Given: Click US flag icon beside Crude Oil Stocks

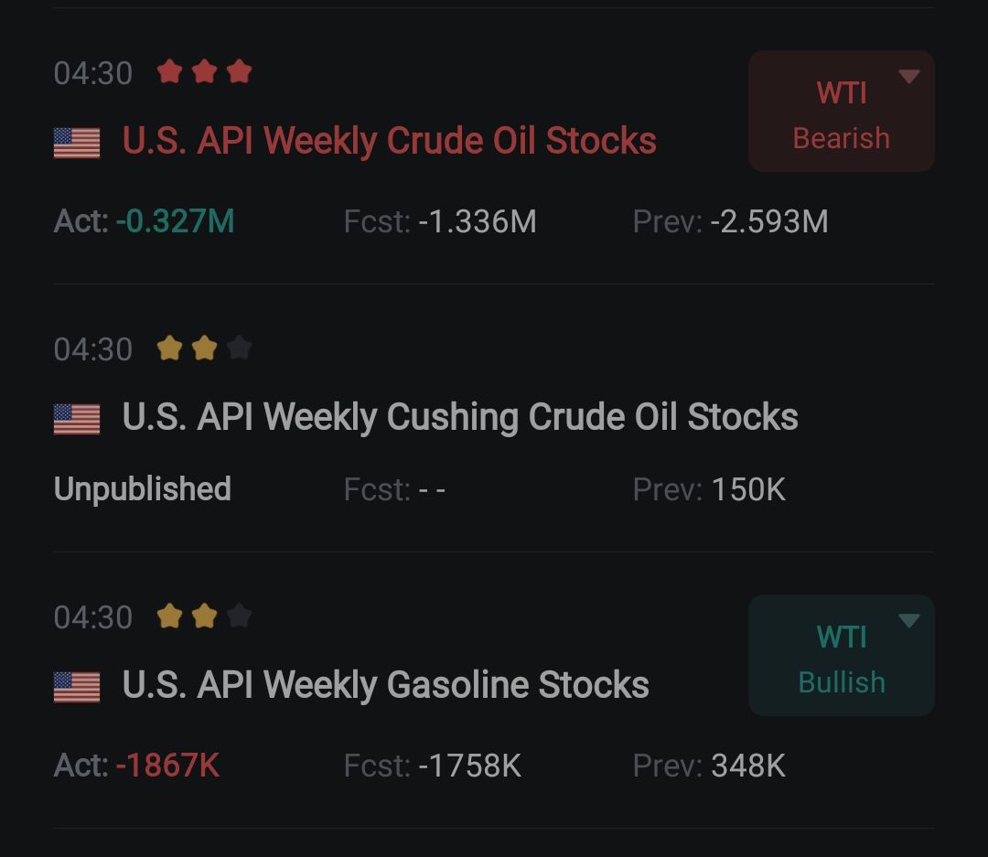Looking at the screenshot, I should (x=77, y=143).
